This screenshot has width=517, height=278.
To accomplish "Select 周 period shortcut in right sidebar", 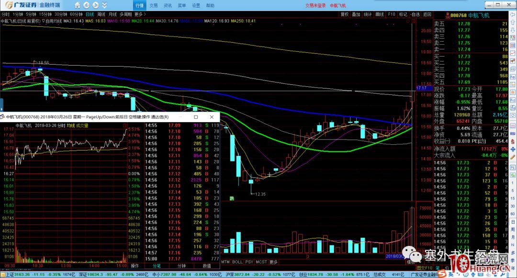I will (513, 229).
